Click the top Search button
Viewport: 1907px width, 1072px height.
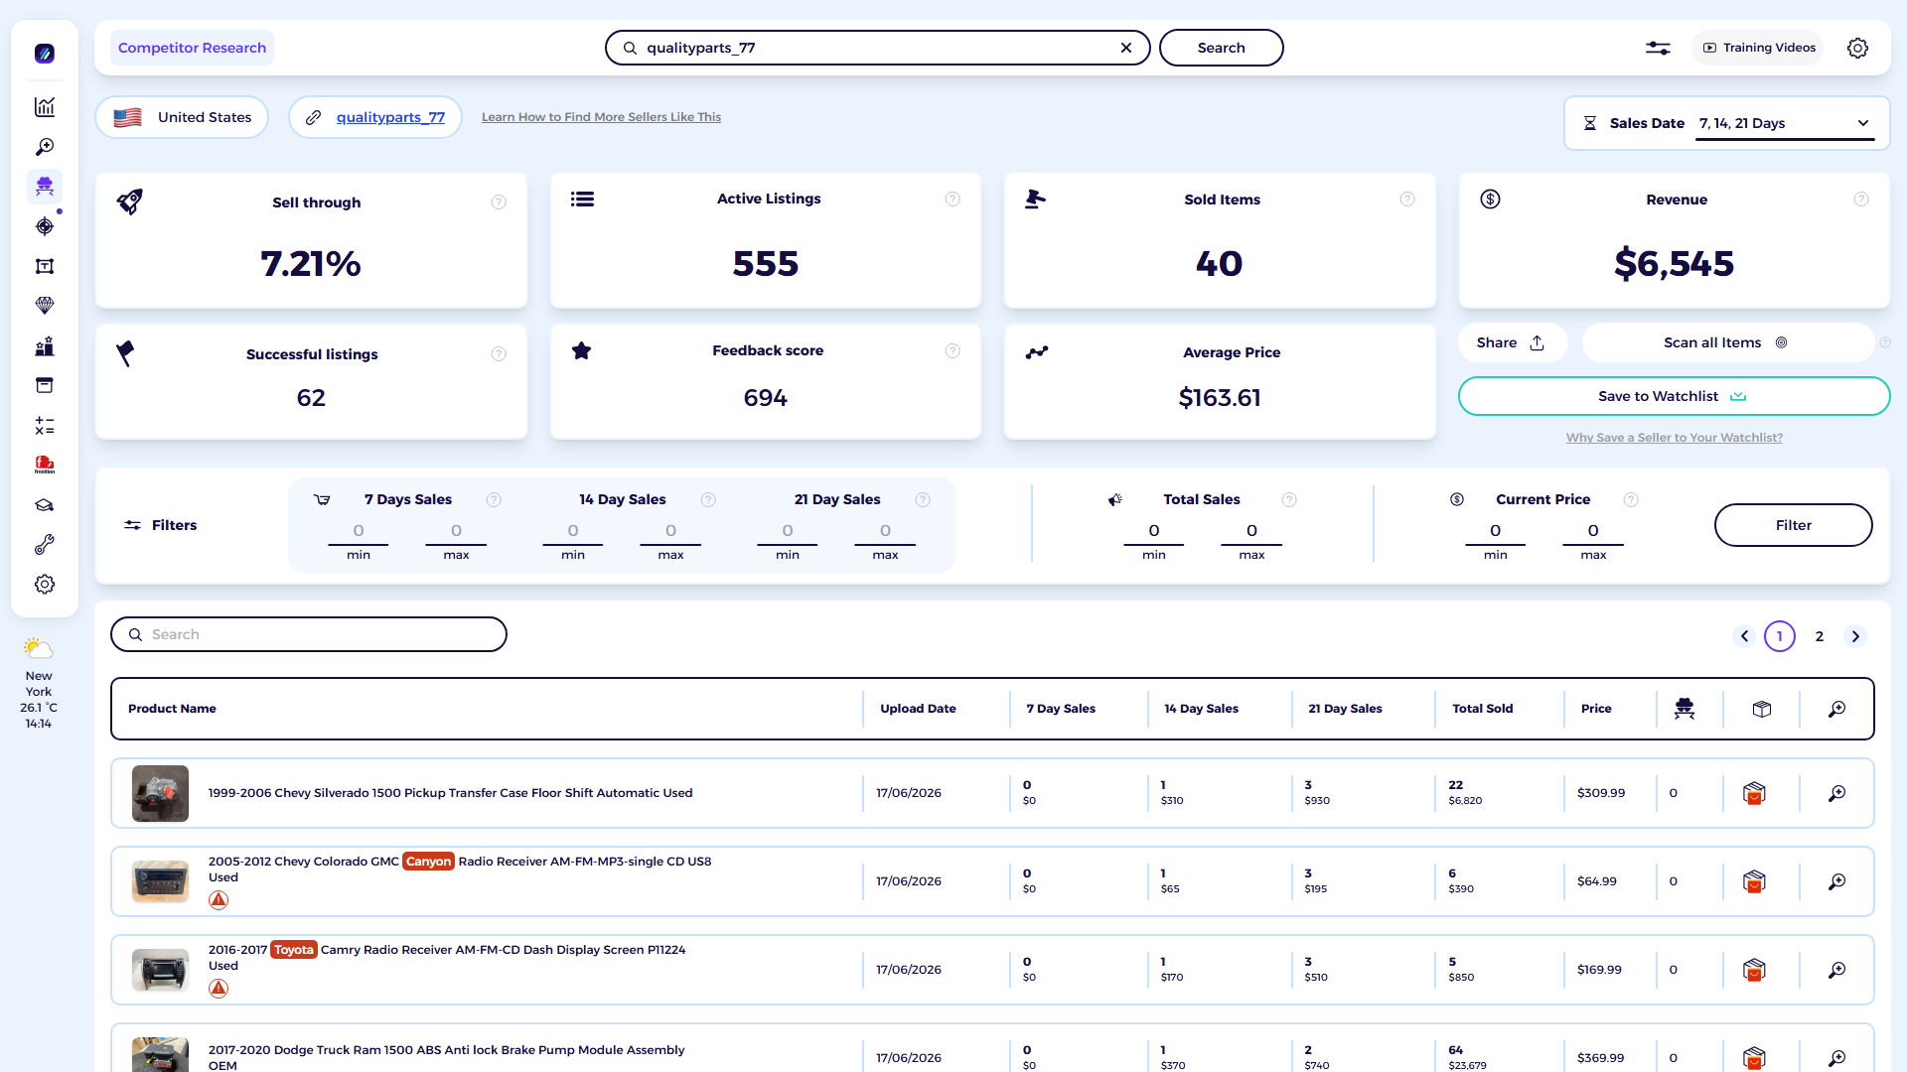pyautogui.click(x=1221, y=48)
